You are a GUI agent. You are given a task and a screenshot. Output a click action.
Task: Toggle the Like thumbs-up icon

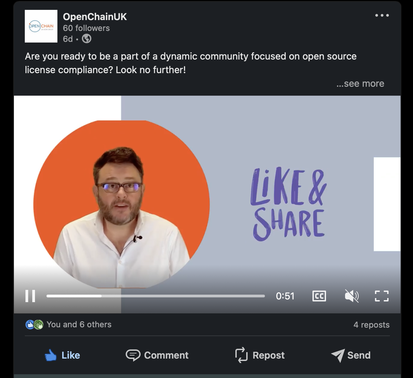pyautogui.click(x=51, y=355)
